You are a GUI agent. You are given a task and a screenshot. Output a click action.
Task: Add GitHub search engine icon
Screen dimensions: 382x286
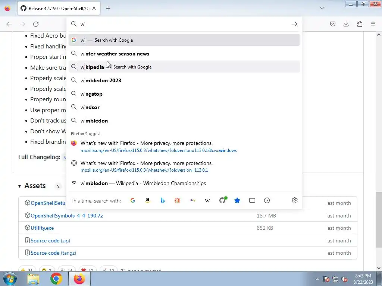pos(223,200)
